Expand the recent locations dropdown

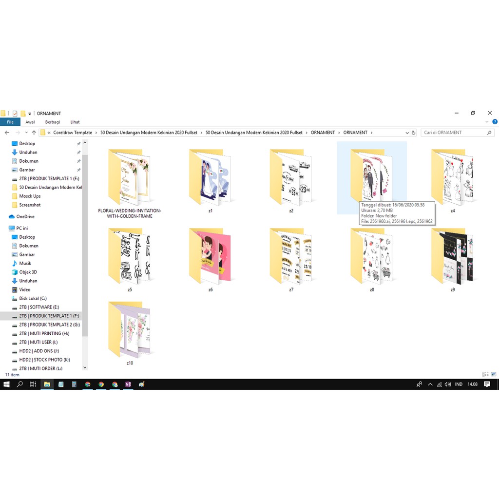pyautogui.click(x=26, y=133)
